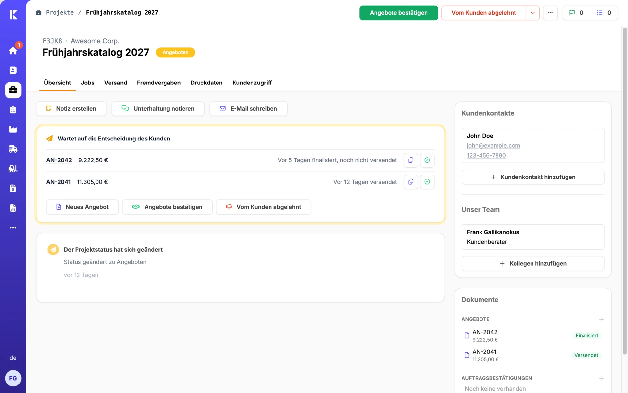Click the 123-456-7890 phone link
Viewport: 628px width, 393px height.
tap(486, 155)
